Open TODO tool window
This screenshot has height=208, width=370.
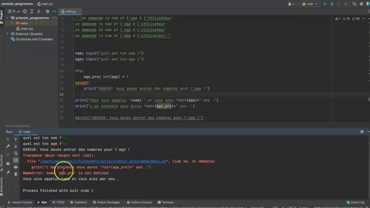point(58,202)
